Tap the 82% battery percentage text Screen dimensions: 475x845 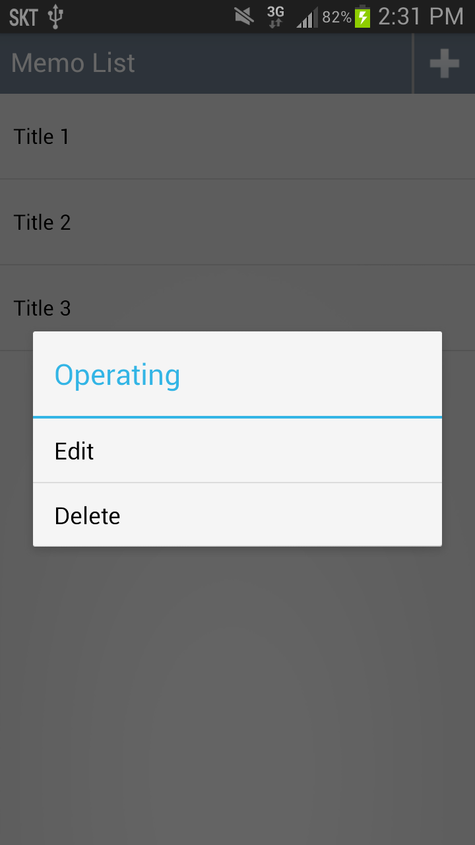336,17
